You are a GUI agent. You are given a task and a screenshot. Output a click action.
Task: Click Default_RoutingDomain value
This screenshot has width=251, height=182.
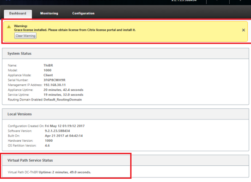click(62, 100)
